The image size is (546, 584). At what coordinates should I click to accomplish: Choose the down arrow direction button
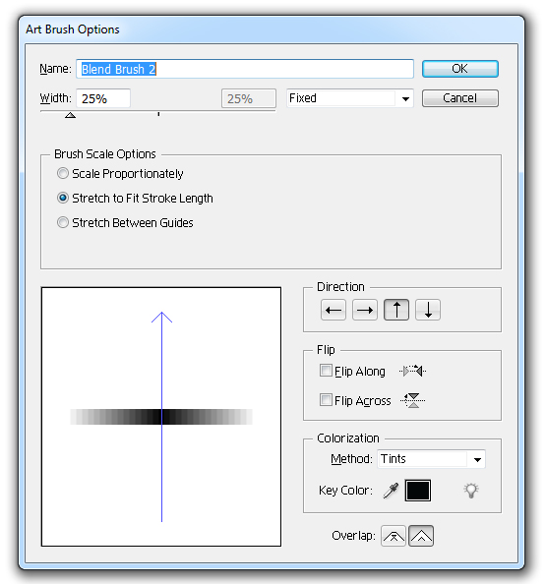click(x=428, y=310)
